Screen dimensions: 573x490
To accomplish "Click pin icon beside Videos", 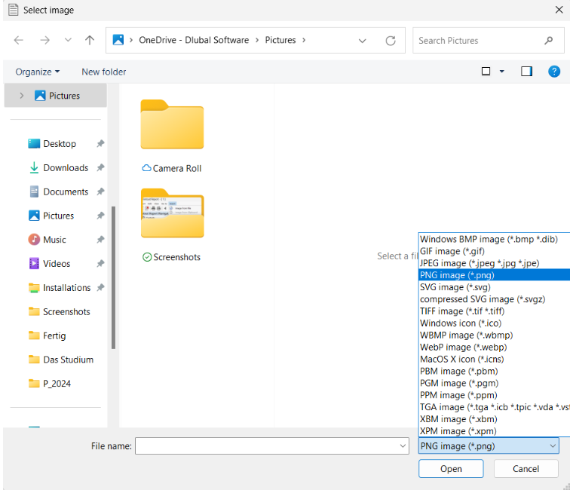I will (100, 263).
